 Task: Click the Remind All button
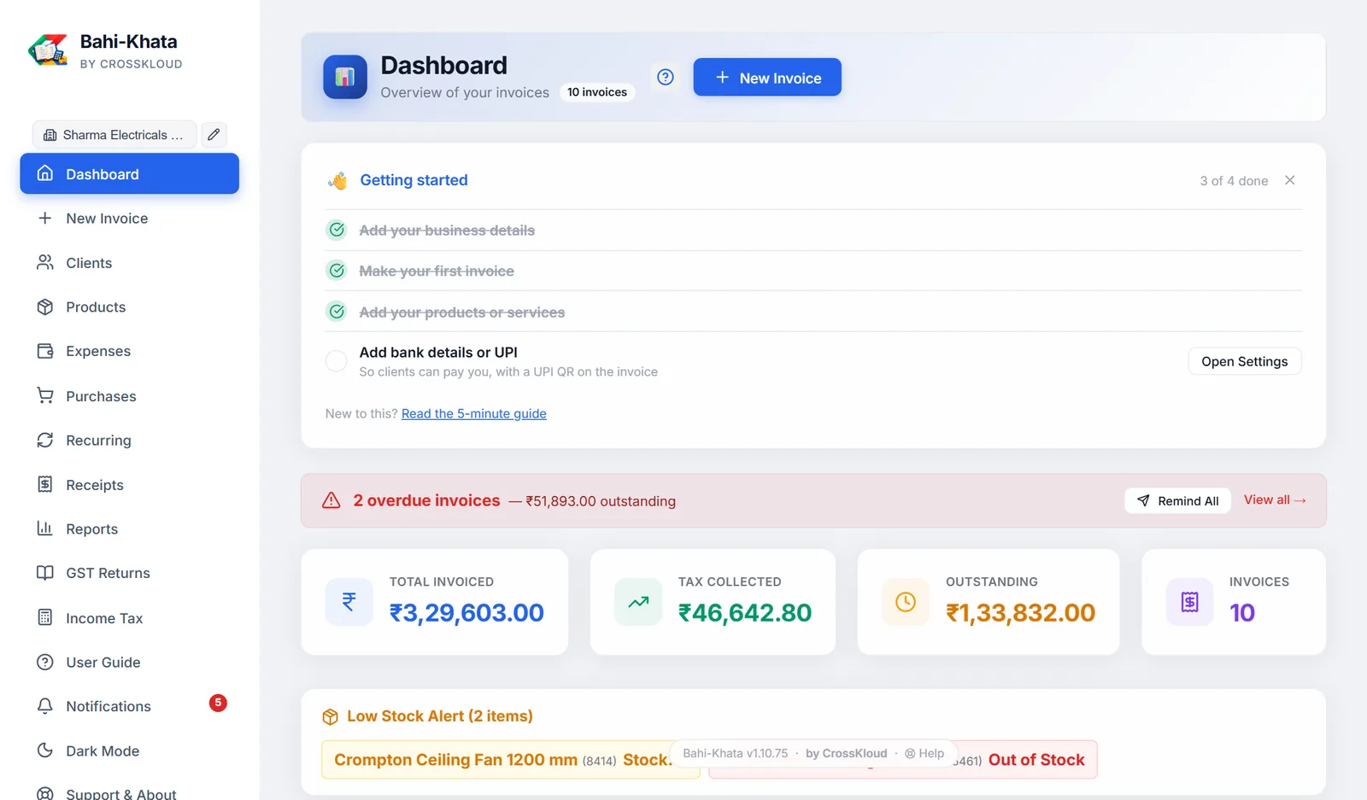(x=1177, y=500)
